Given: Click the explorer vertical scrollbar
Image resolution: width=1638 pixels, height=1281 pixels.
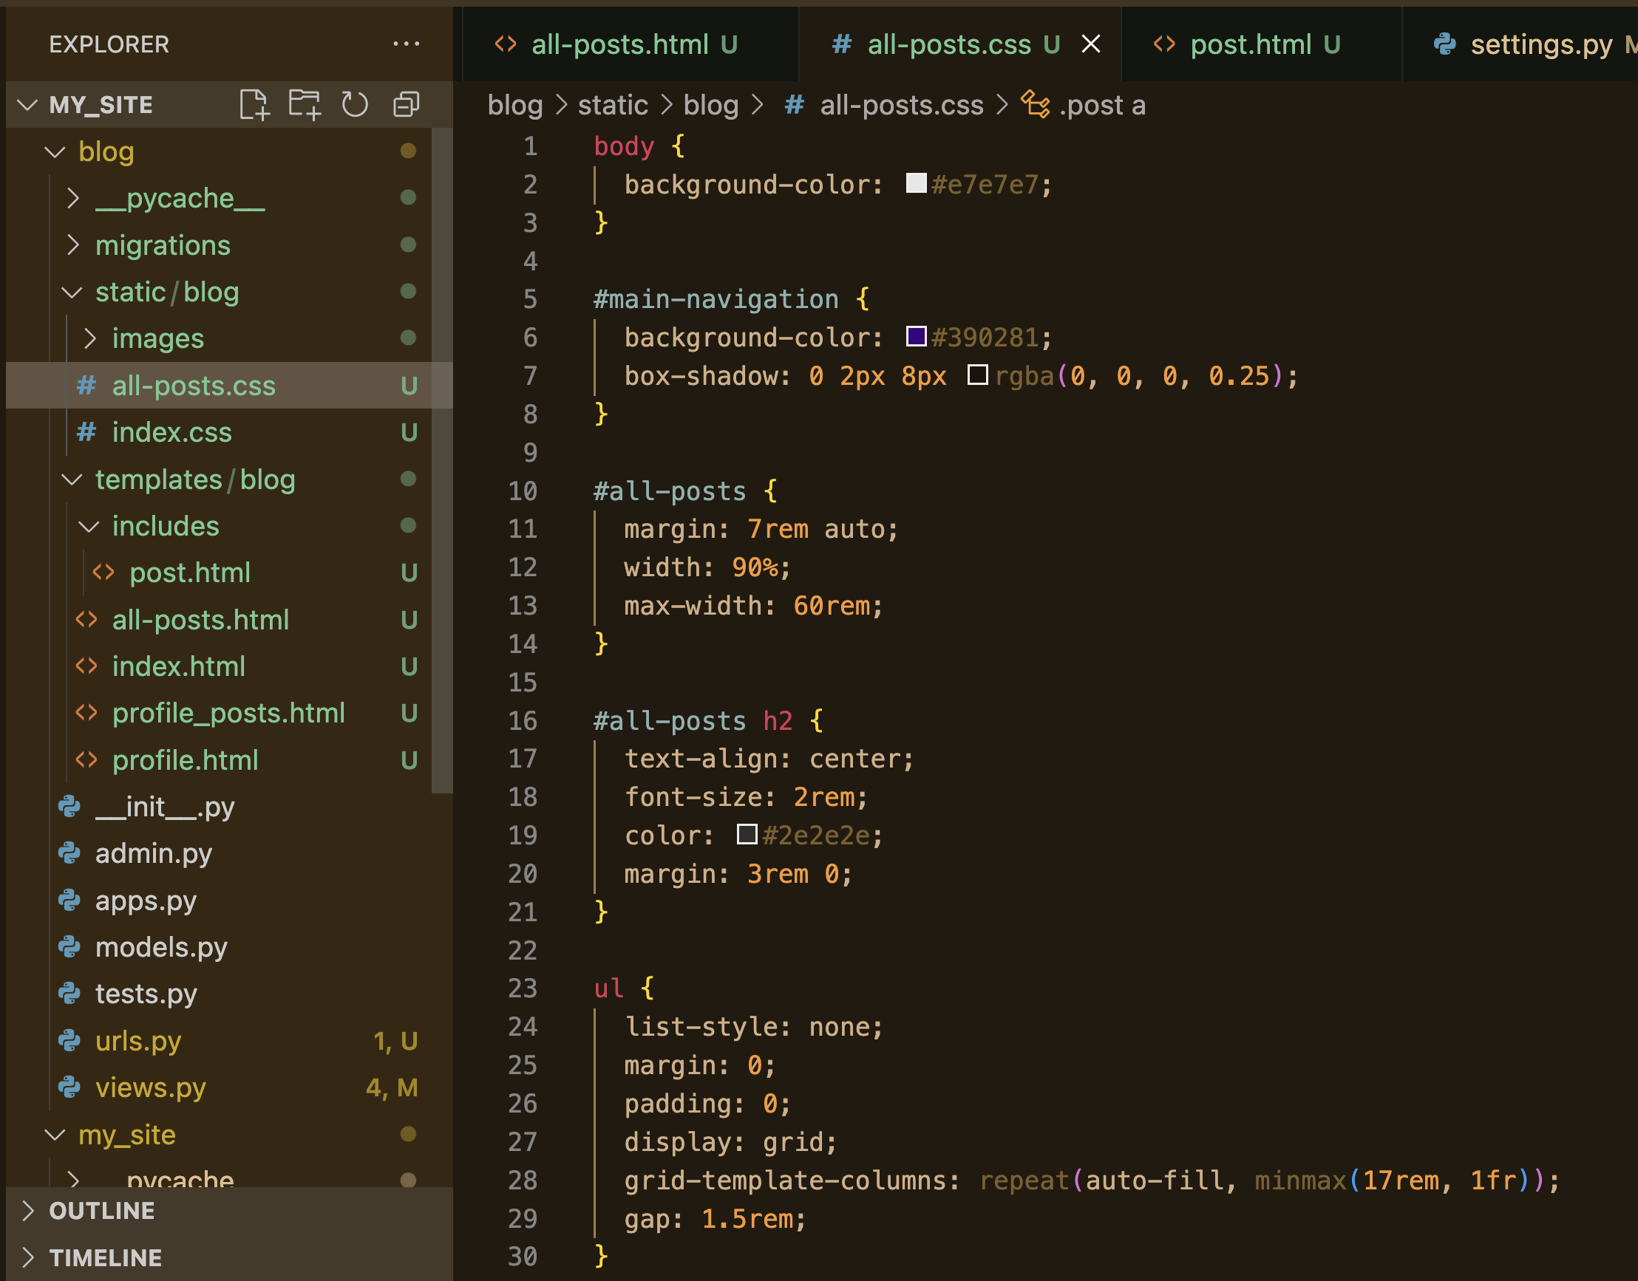Looking at the screenshot, I should click(442, 459).
